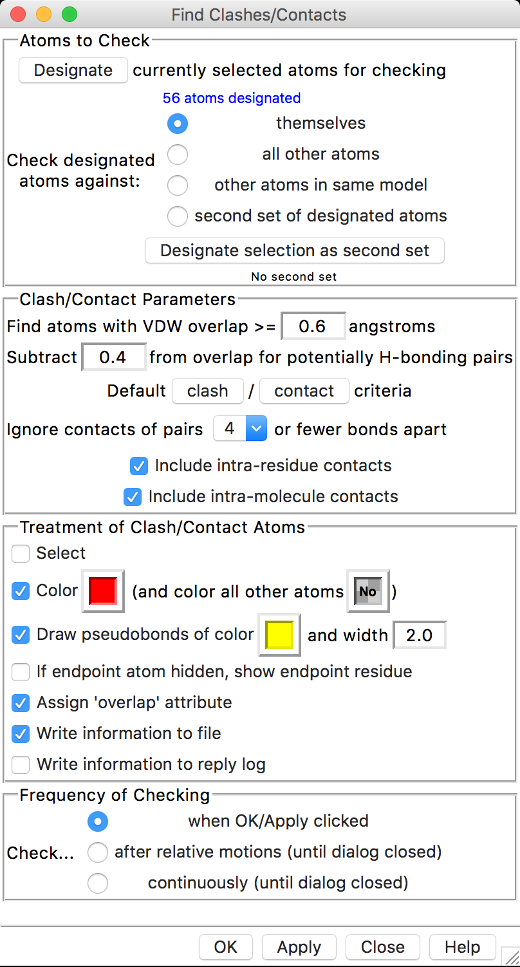The image size is (520, 967).
Task: Select 'second set of designated atoms' option
Action: 178,216
